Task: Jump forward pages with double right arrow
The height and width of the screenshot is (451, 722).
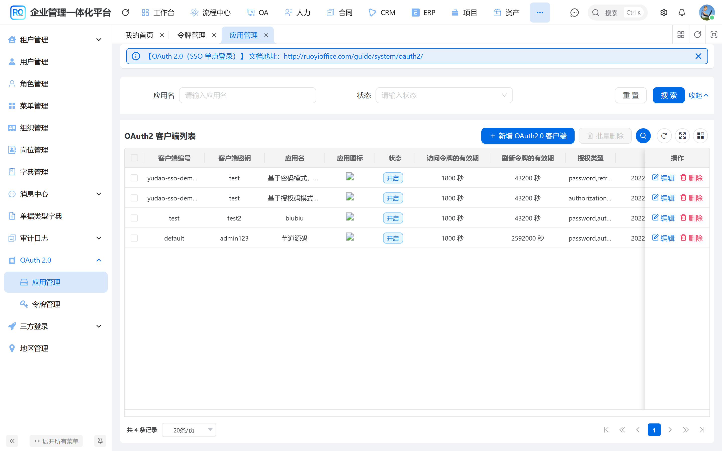Action: click(686, 429)
